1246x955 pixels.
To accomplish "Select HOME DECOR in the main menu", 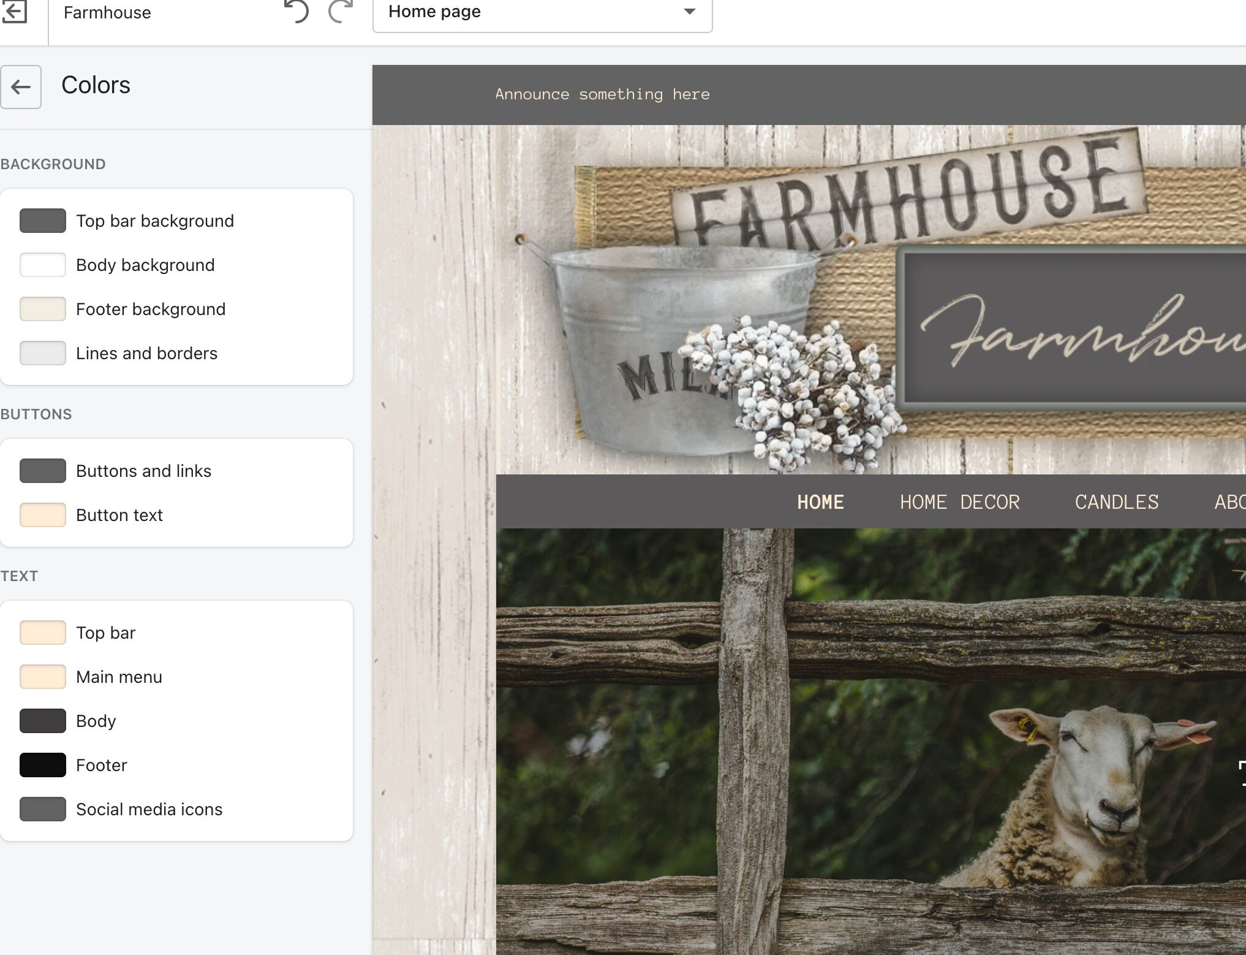I will (x=959, y=502).
